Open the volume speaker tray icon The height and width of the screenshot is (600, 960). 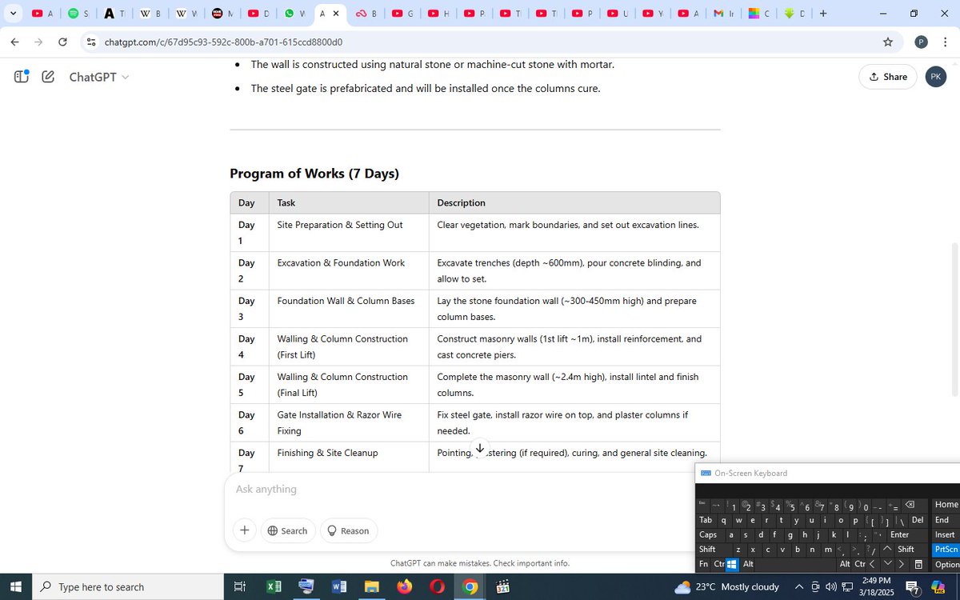pos(831,586)
